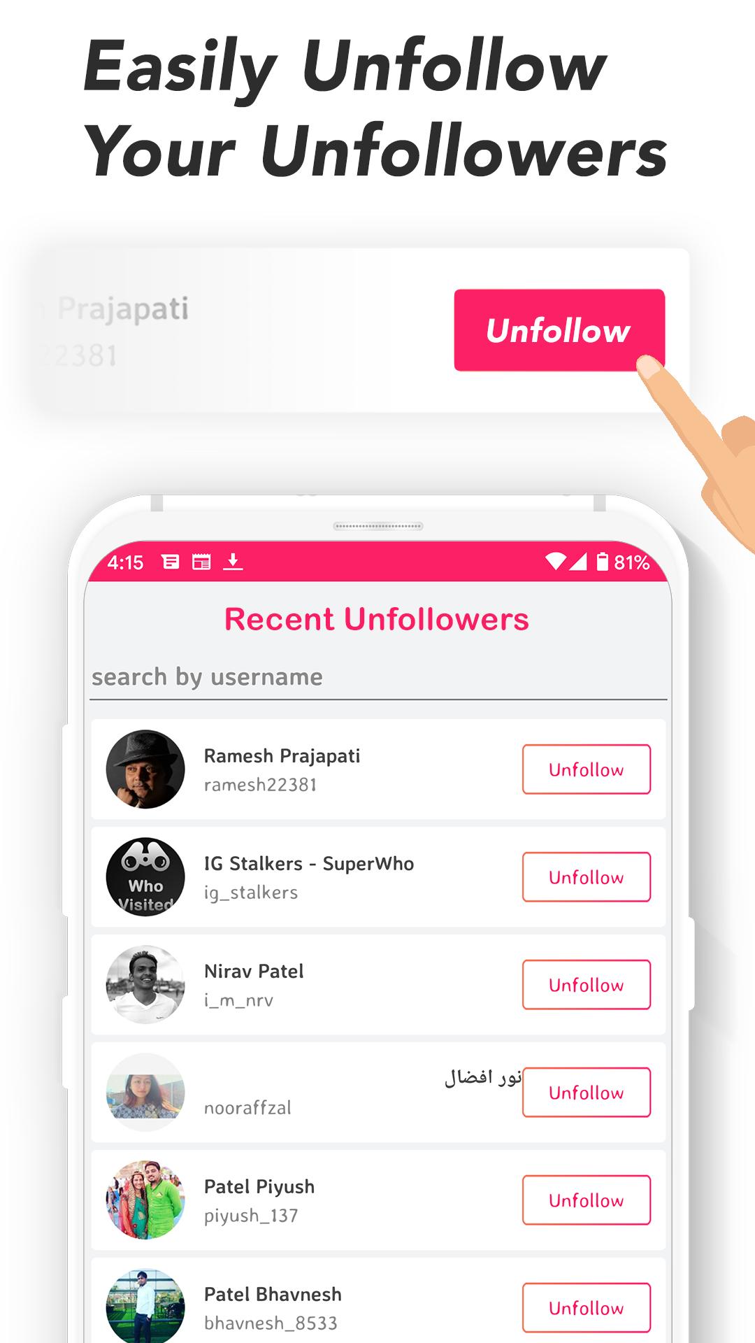Click the search by username field

click(x=379, y=678)
